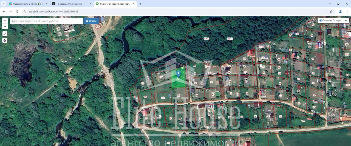Open Chrome's three-dot menu
This screenshot has width=351, height=146.
tap(347, 12)
